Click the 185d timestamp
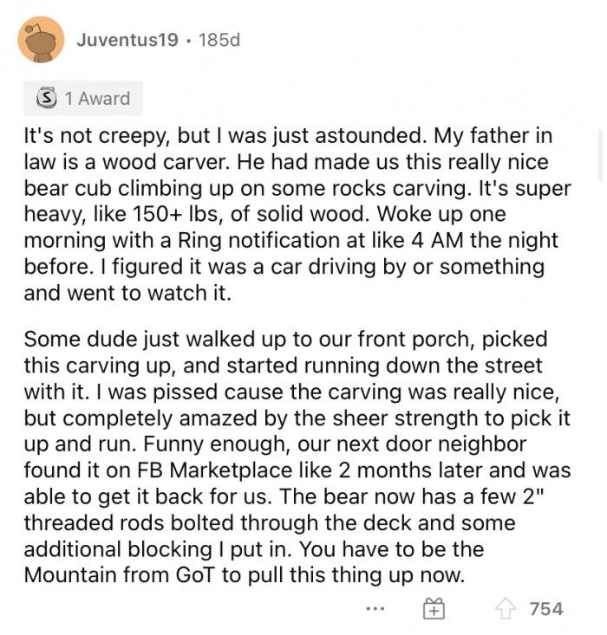 219,40
